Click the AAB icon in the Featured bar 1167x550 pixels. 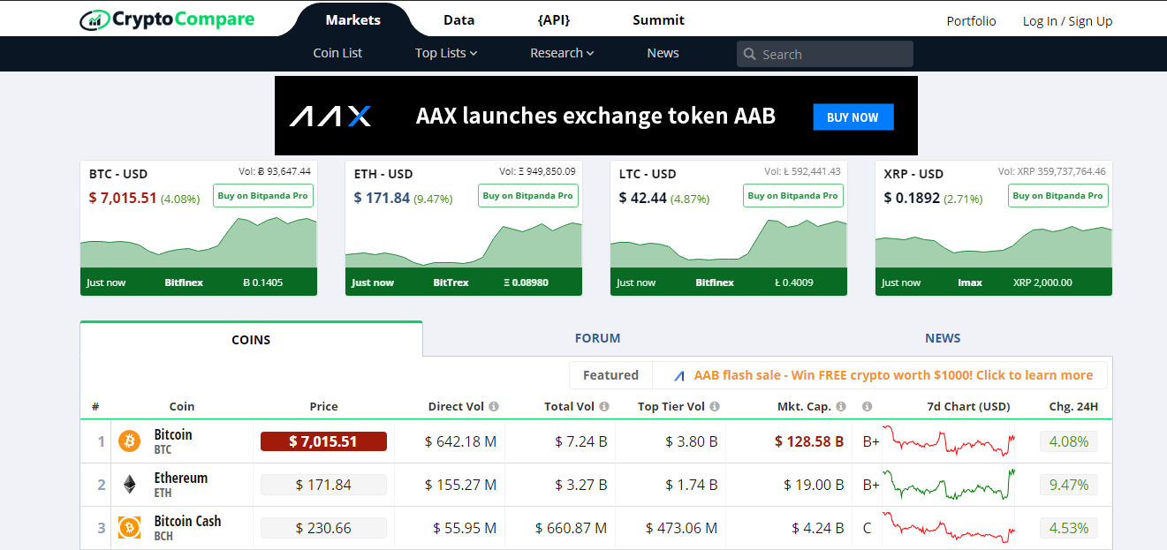point(679,376)
